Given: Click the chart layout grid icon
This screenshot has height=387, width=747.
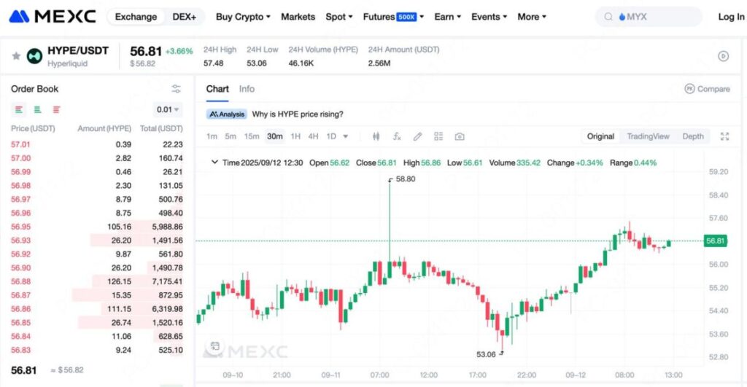Looking at the screenshot, I should pyautogui.click(x=438, y=136).
